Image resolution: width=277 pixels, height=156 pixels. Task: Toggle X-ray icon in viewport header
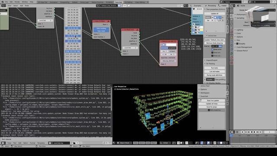[x=215, y=143]
